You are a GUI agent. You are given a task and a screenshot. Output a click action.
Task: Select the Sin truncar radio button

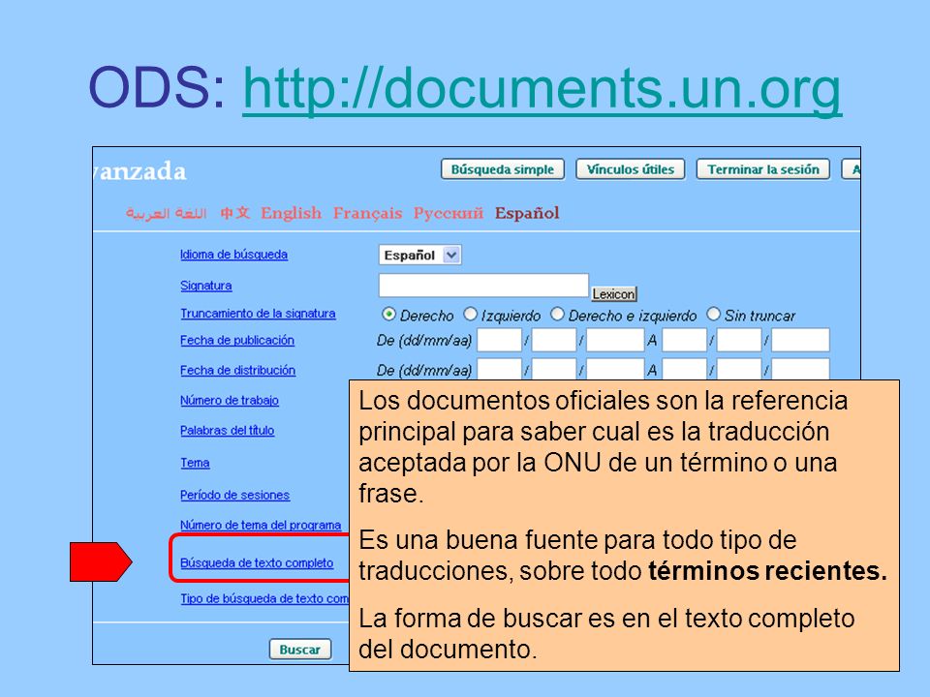click(x=714, y=314)
